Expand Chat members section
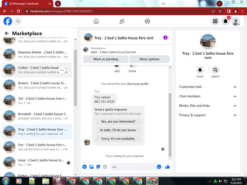247x185 pixels. 207,96
